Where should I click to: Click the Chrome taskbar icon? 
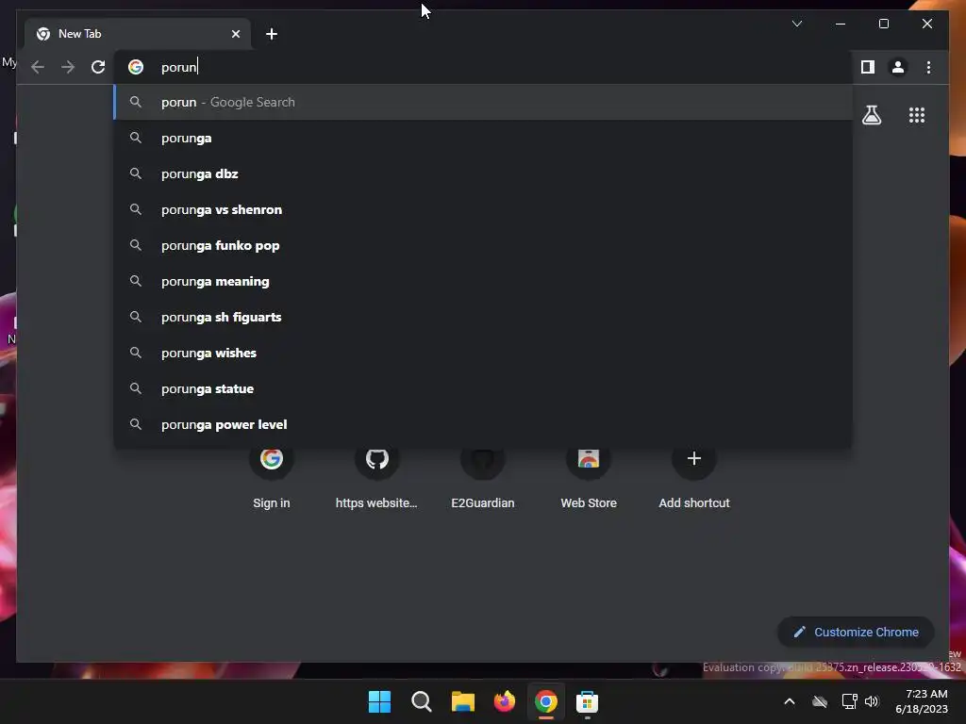pos(546,701)
